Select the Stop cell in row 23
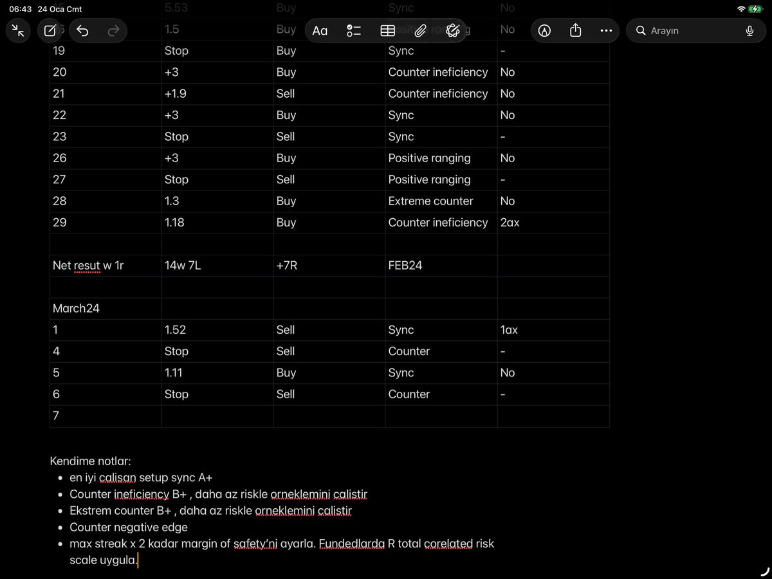 click(217, 136)
